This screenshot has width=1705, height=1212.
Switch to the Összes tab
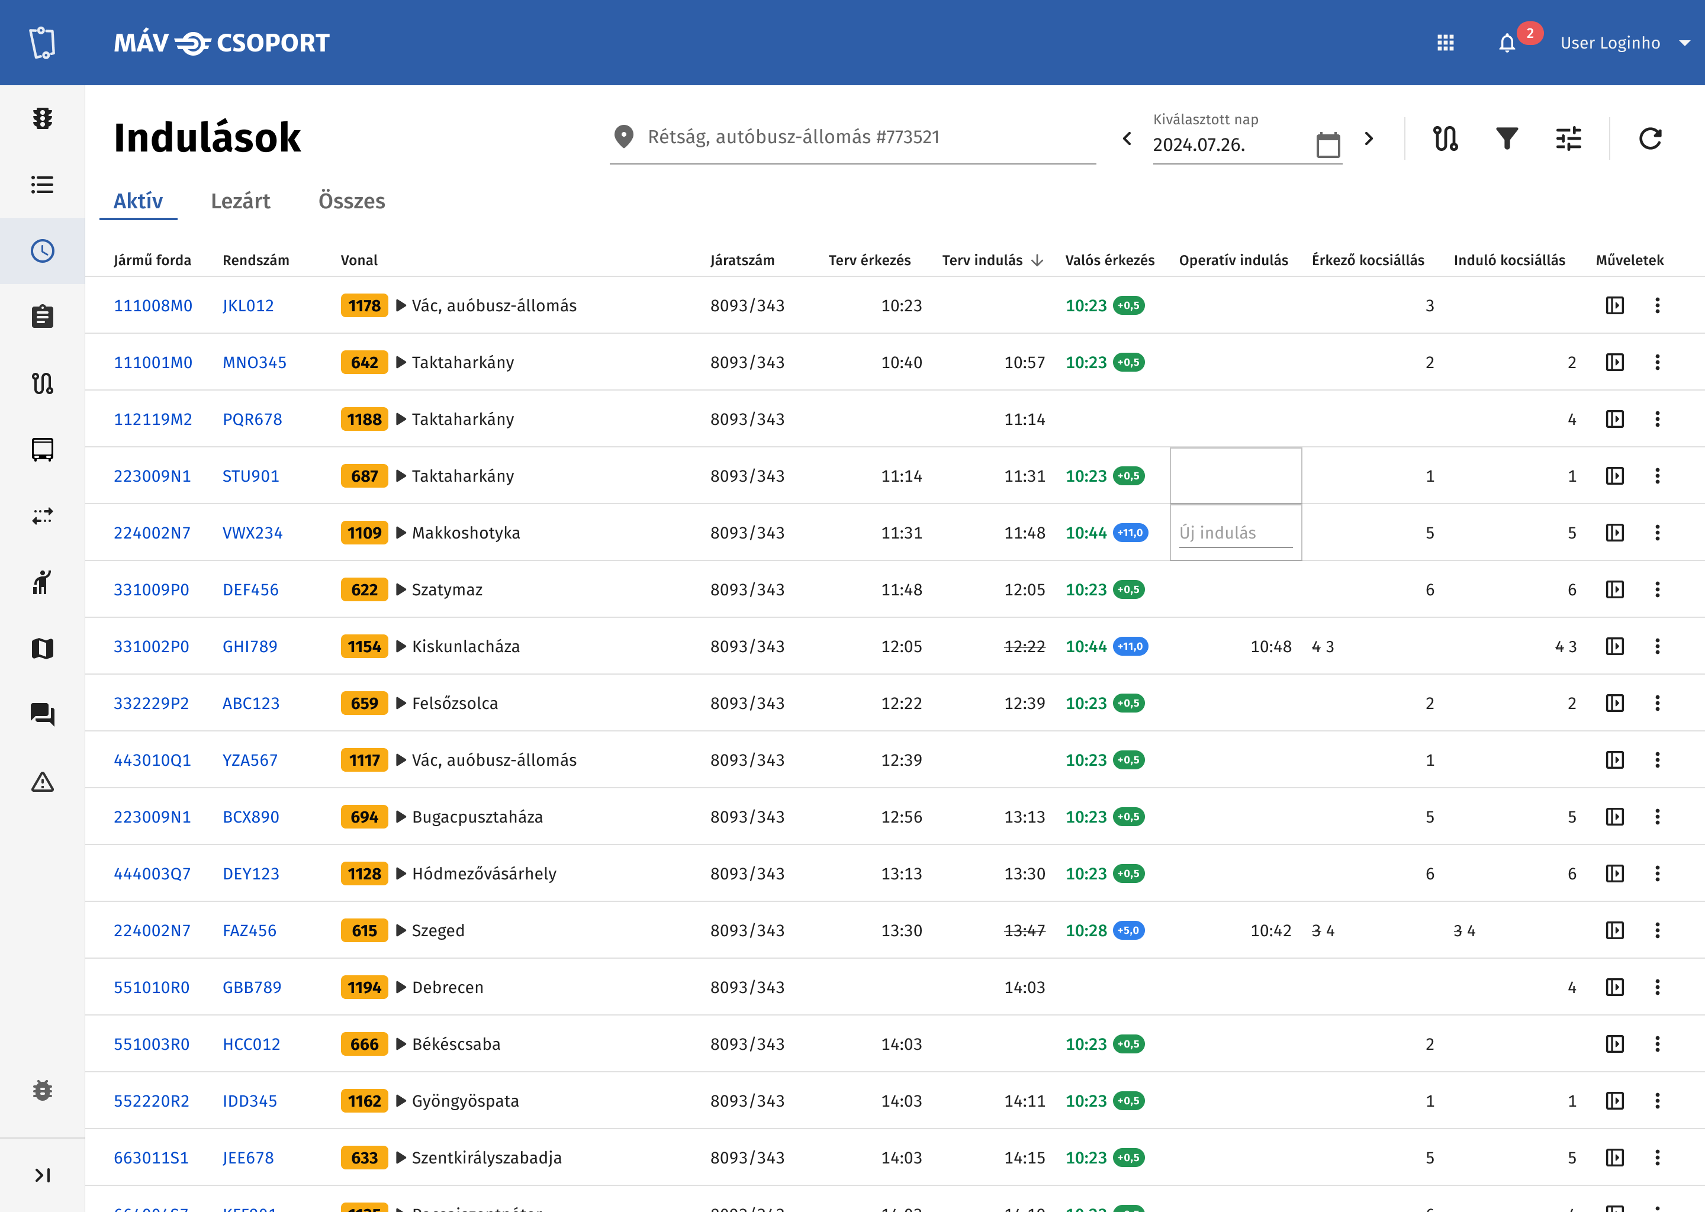tap(352, 201)
